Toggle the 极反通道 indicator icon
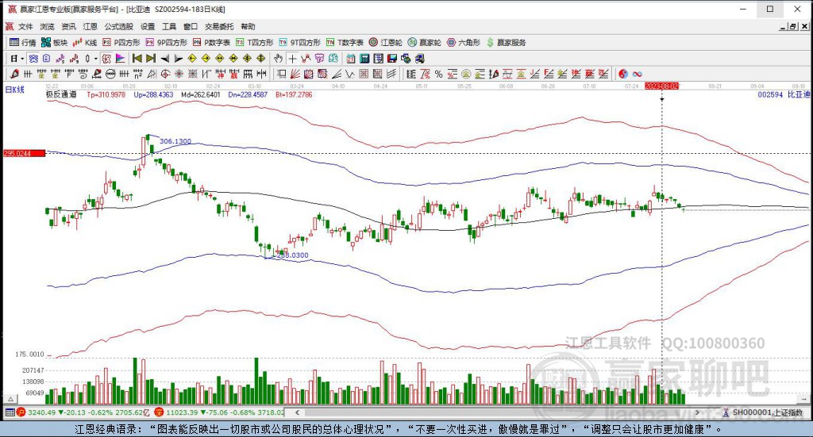813x437 pixels. pyautogui.click(x=106, y=59)
